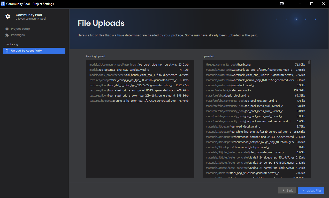Click the last step indicator dot

[315, 19]
